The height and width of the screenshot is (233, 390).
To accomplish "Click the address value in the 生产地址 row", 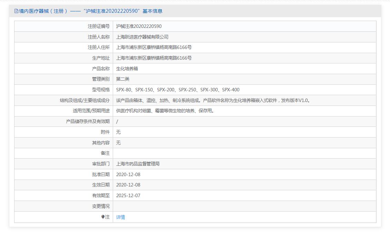I will [x=154, y=58].
